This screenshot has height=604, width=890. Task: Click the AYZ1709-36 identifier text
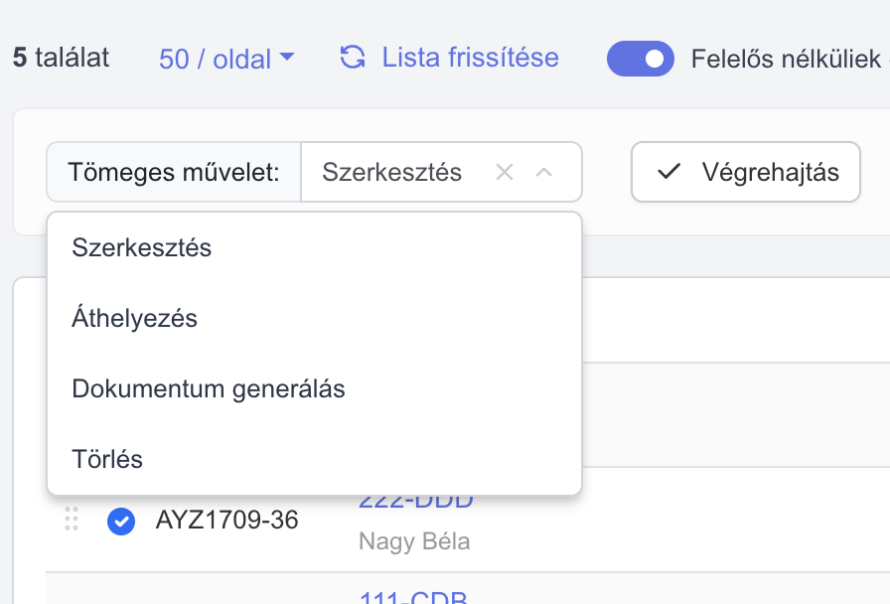coord(227,520)
